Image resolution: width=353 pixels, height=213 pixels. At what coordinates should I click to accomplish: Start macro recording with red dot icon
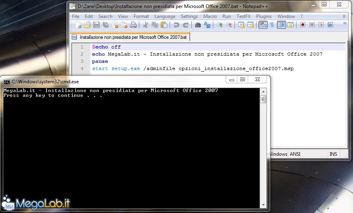coord(303,25)
